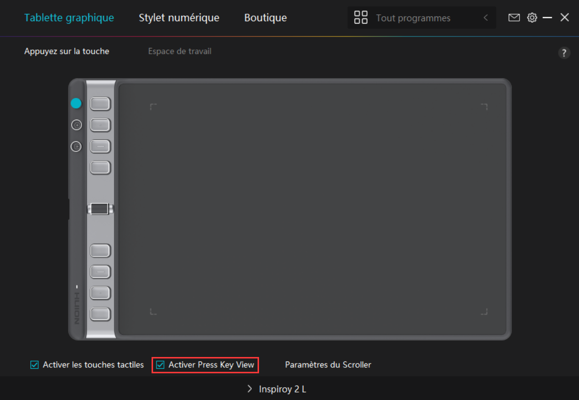Click the four-squares programs grid icon
The height and width of the screenshot is (400, 579).
point(361,18)
